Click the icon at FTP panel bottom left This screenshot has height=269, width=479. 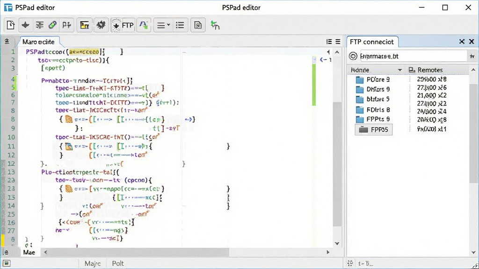click(x=350, y=263)
